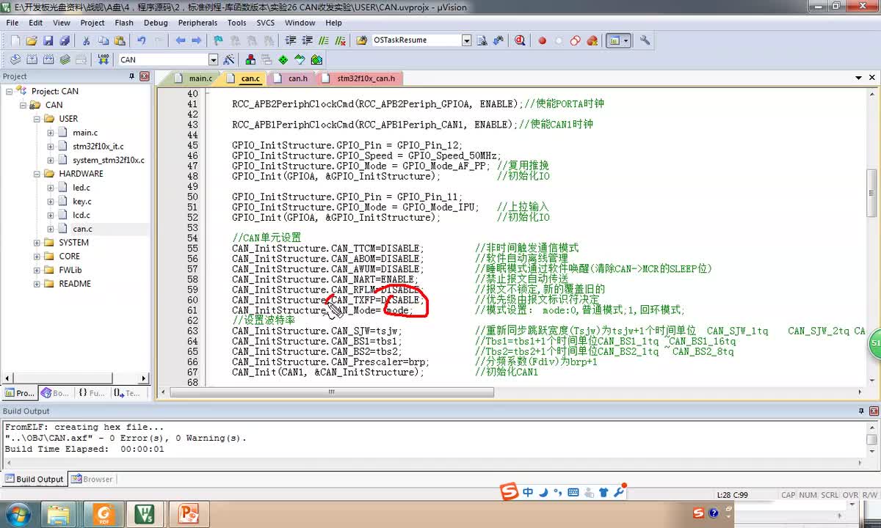Screen dimensions: 881x528
Task: Open the Project menu
Action: tap(93, 23)
